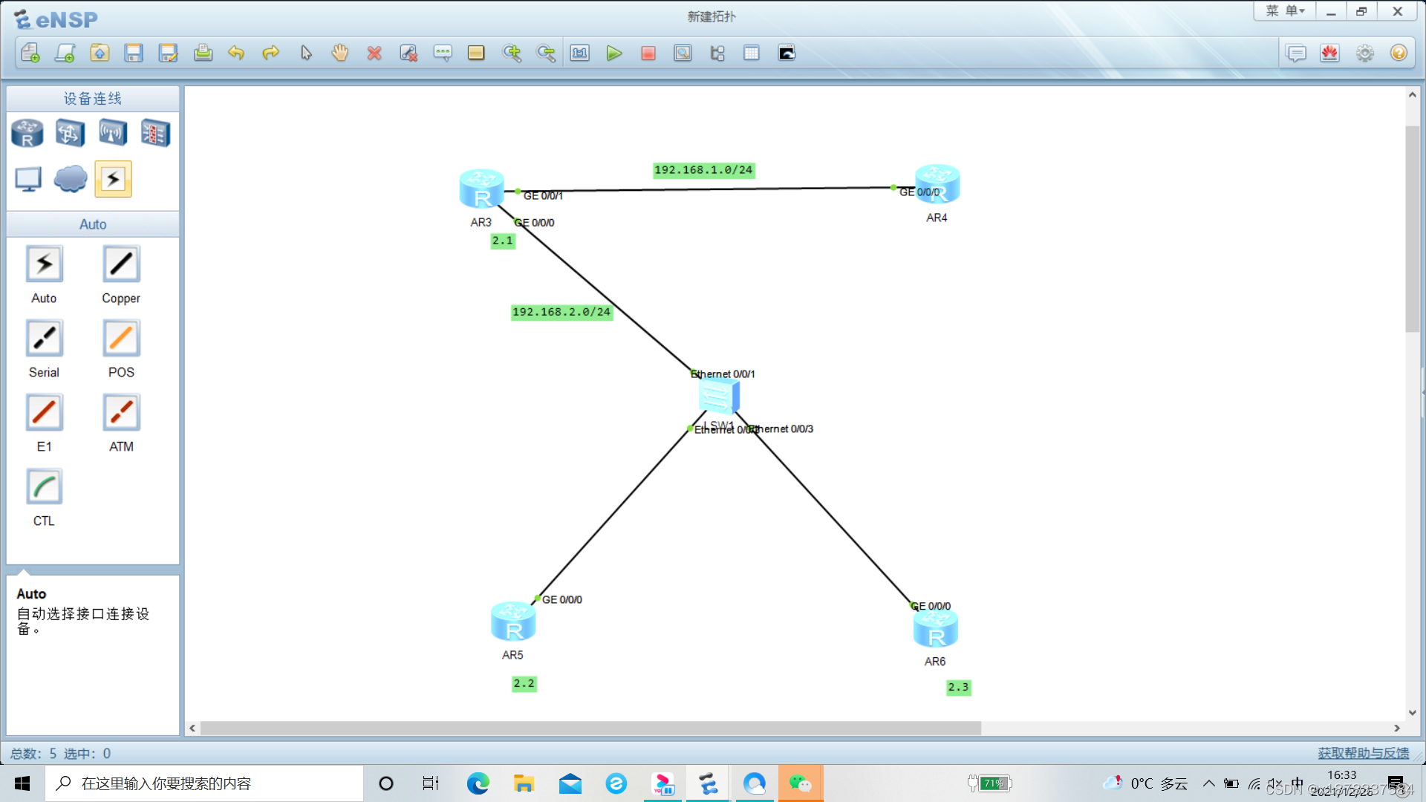1426x802 pixels.
Task: Select router AR6 in the topology
Action: [x=936, y=628]
